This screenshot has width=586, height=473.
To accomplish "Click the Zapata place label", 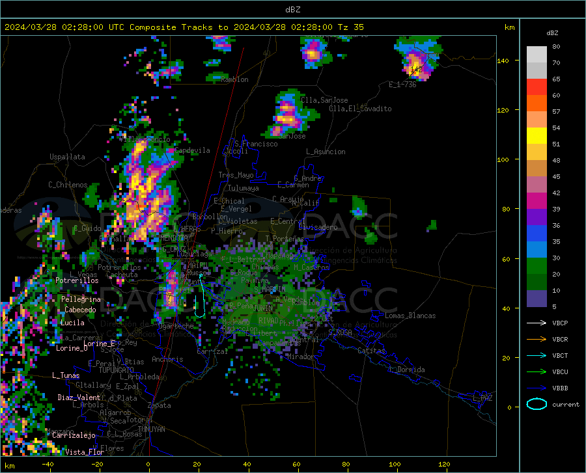I will [x=160, y=405].
